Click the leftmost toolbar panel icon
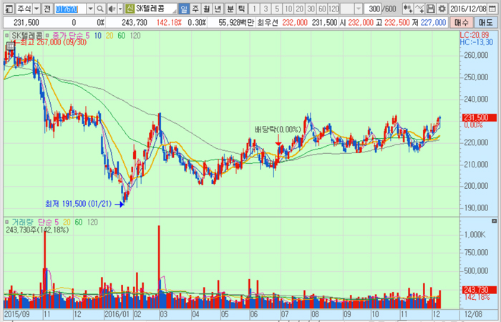This screenshot has width=501, height=322. pyautogui.click(x=6, y=9)
